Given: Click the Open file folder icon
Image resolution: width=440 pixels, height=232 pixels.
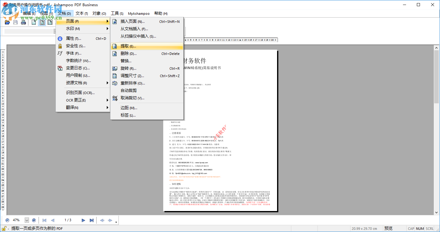Looking at the screenshot, I should tap(7, 22).
